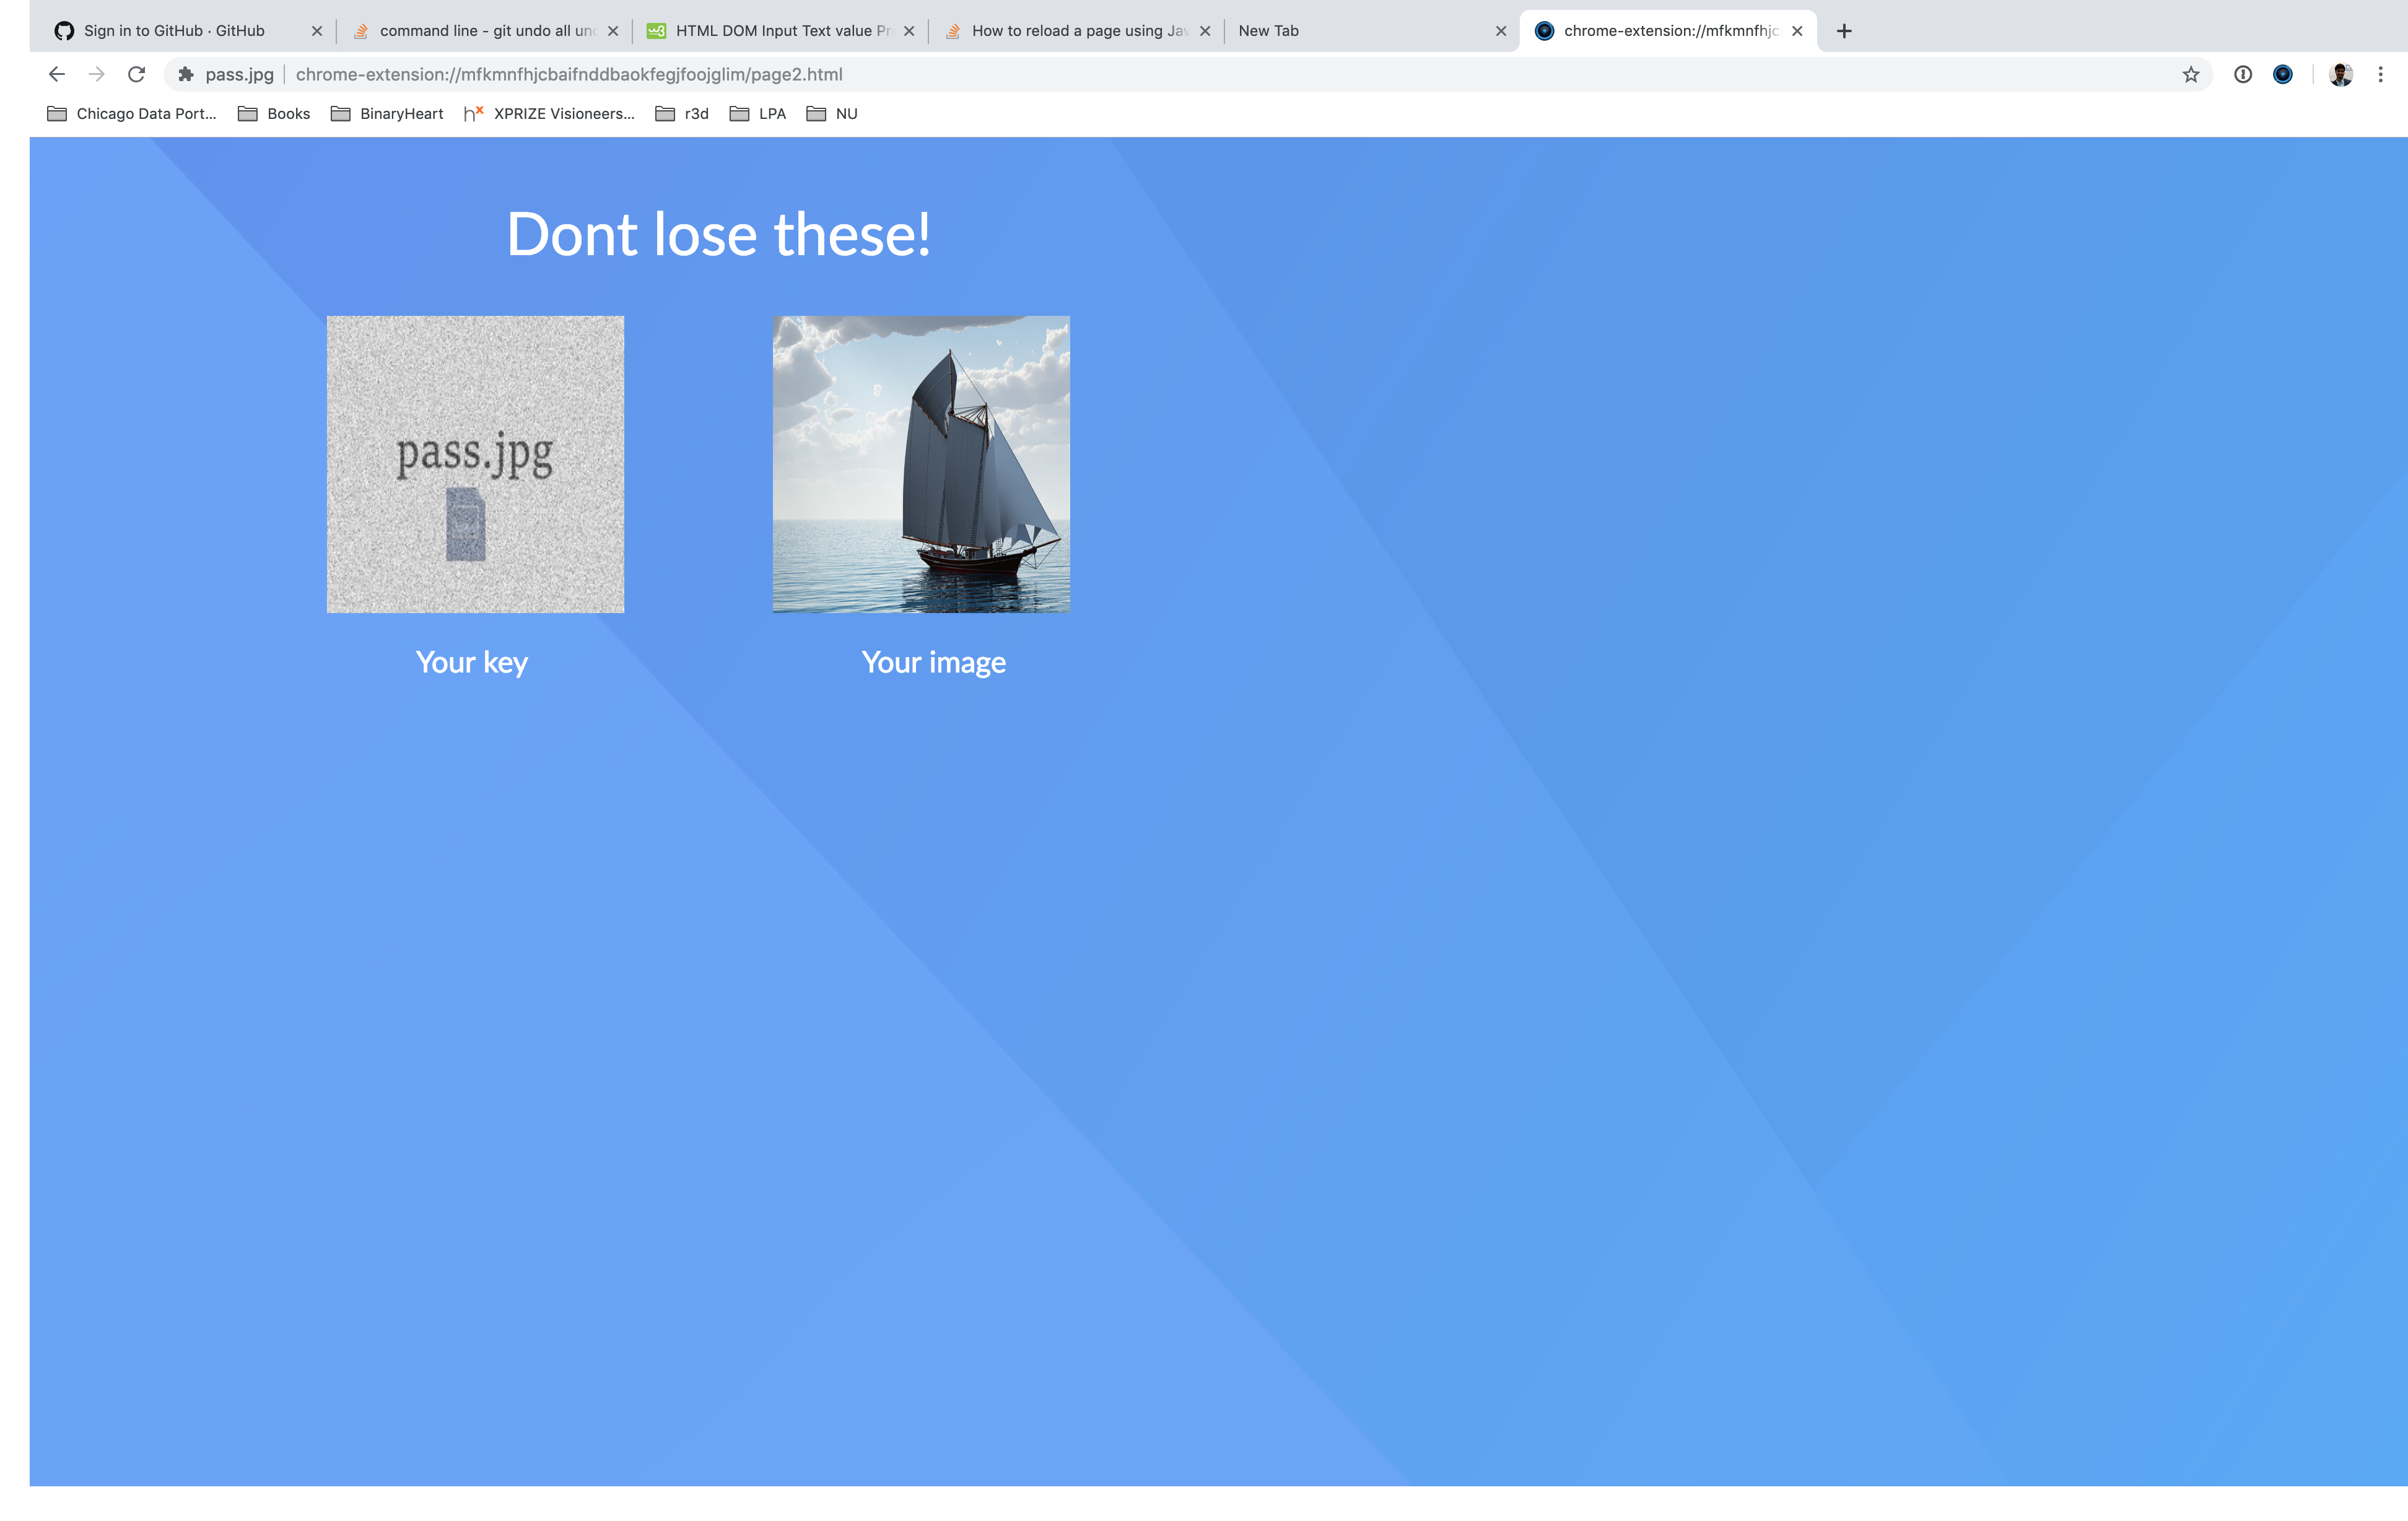Click the forward navigation arrow
Screen dimensions: 2408x1521
96,74
